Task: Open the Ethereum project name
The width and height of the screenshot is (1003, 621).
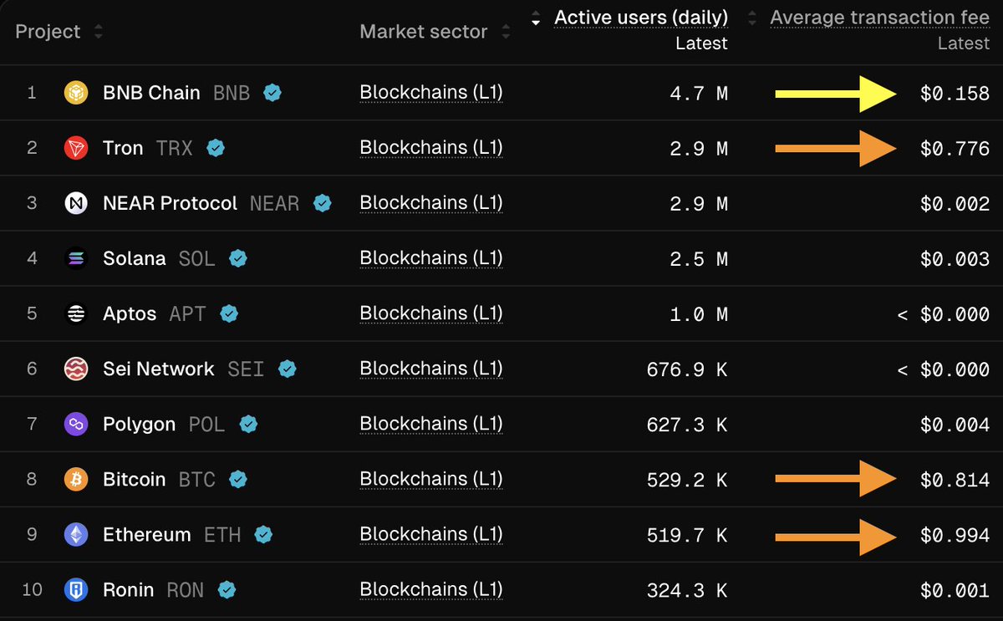Action: [x=147, y=534]
